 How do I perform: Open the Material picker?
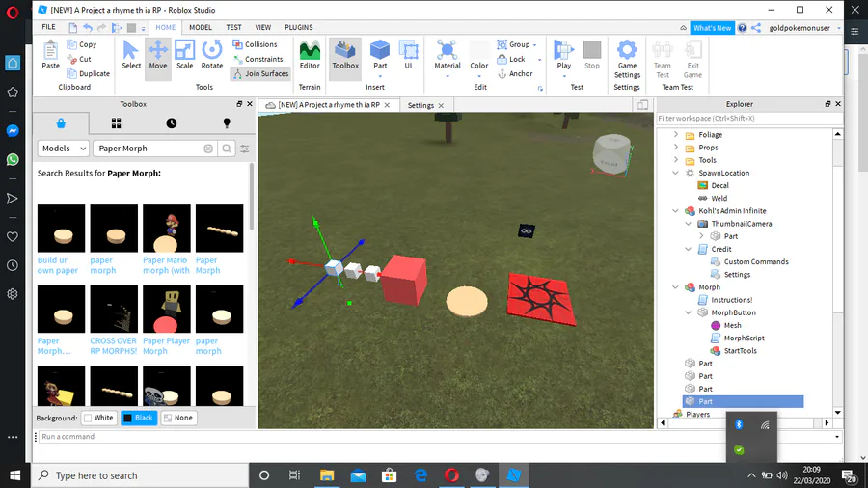point(447,55)
